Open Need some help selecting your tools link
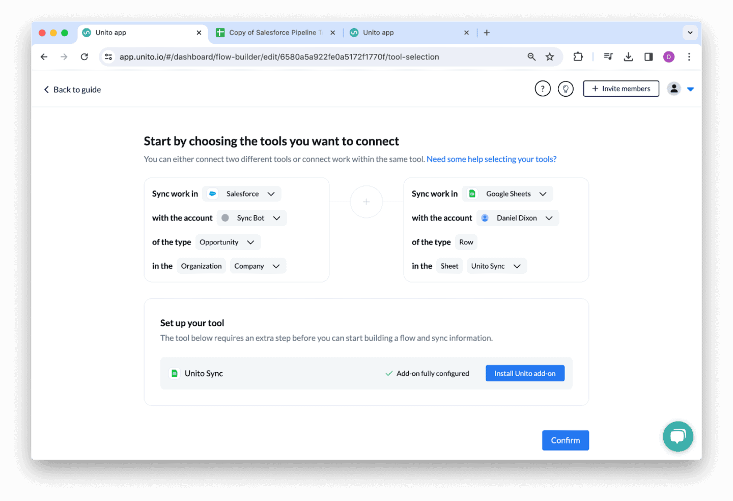This screenshot has width=733, height=501. coord(491,159)
